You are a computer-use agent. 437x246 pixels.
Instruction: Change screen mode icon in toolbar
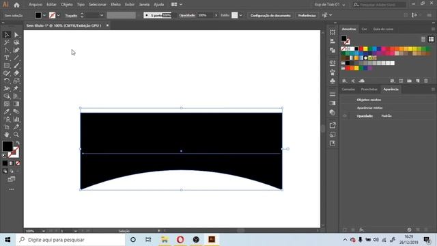coord(12,179)
